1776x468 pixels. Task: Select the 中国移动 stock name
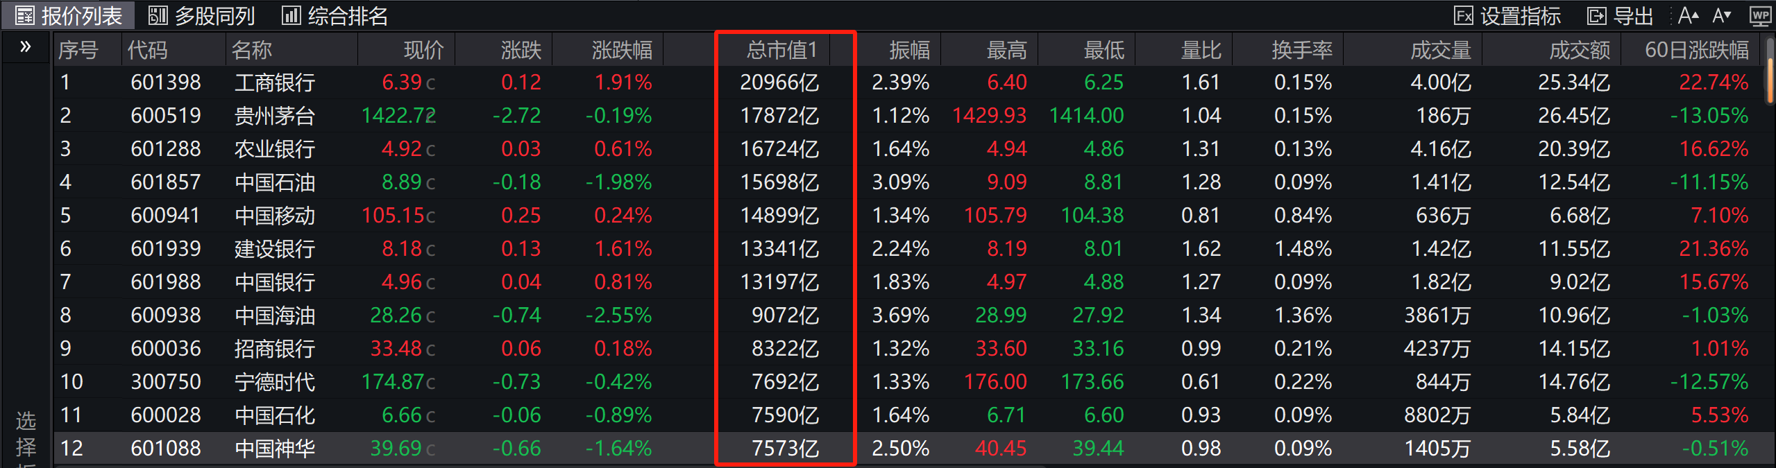275,216
